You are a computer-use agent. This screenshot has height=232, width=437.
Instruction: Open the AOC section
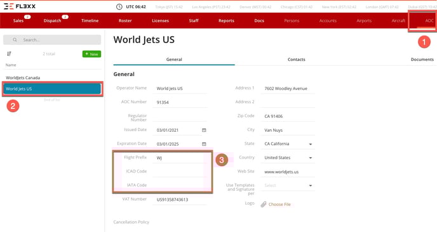[x=429, y=20]
